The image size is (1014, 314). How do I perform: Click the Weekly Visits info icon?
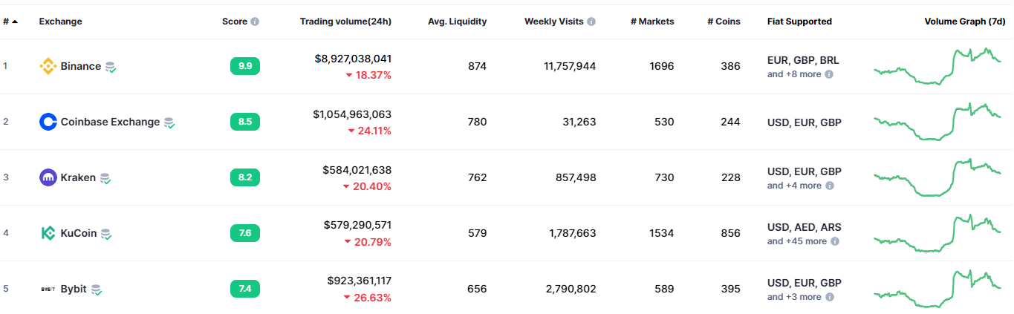pyautogui.click(x=591, y=22)
